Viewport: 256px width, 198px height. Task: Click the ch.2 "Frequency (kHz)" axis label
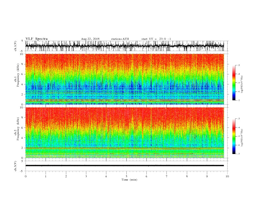(18, 129)
